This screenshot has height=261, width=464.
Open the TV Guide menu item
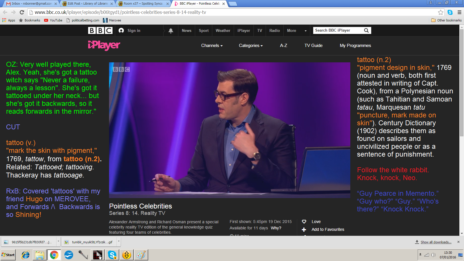(313, 46)
